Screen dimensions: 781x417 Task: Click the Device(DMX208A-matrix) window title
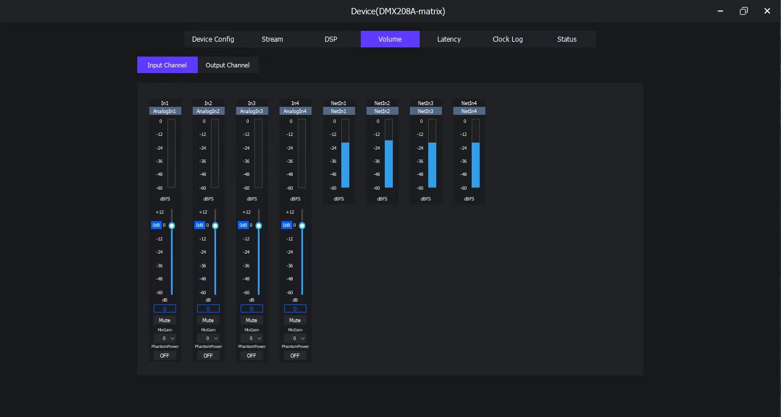[398, 11]
